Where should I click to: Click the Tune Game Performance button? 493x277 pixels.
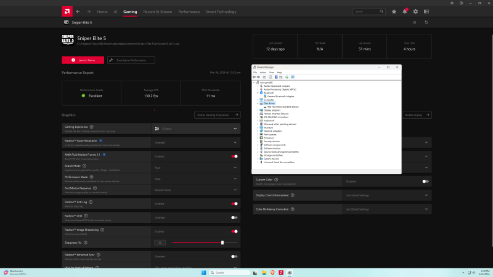131,60
